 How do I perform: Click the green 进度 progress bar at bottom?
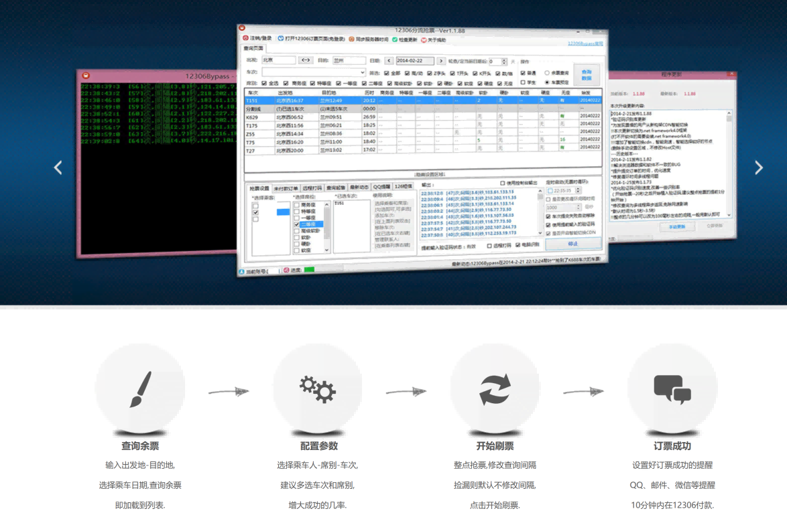[x=309, y=269]
